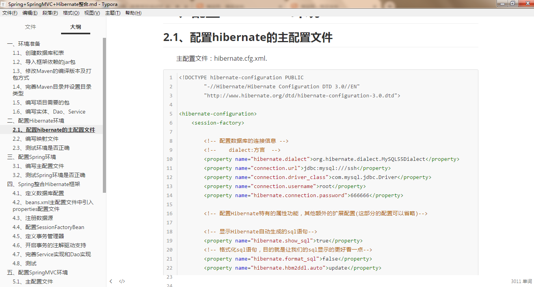The height and width of the screenshot is (287, 534).
Task: Go to outline item 4.5、定义事务管理器
Action: 38,236
